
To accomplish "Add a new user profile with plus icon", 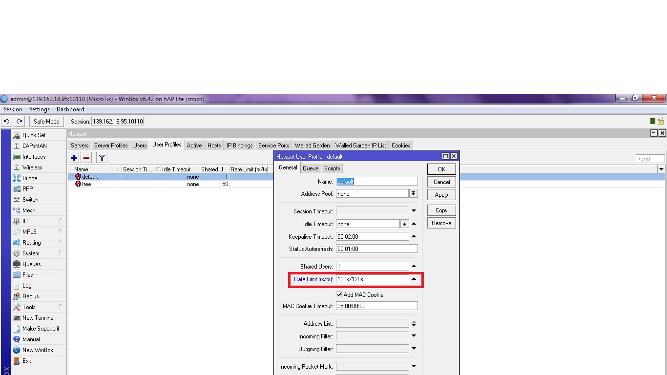I will pos(74,158).
